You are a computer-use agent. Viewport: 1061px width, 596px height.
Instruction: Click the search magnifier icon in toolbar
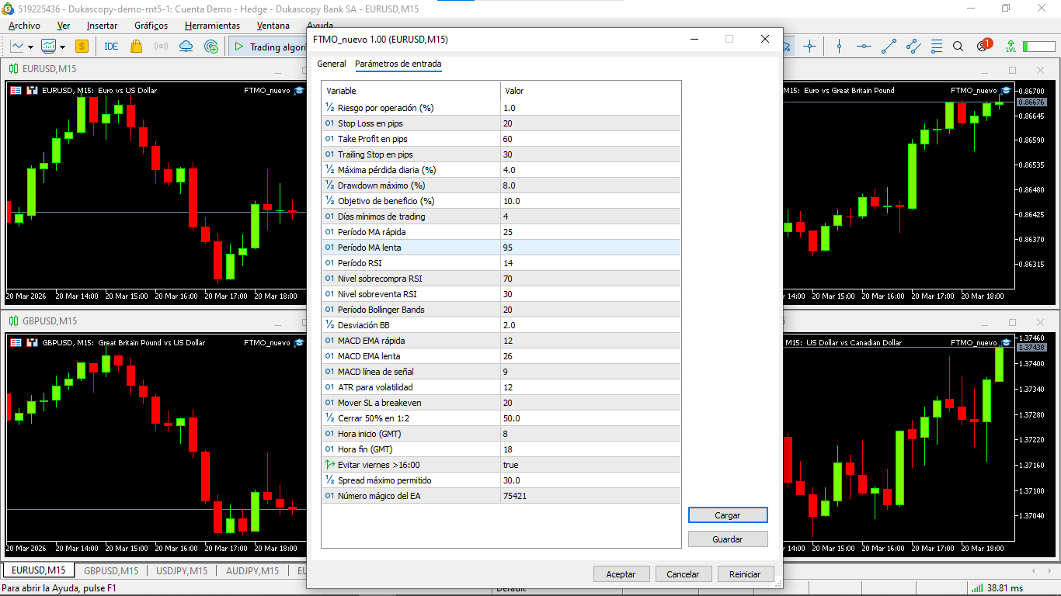click(x=958, y=47)
